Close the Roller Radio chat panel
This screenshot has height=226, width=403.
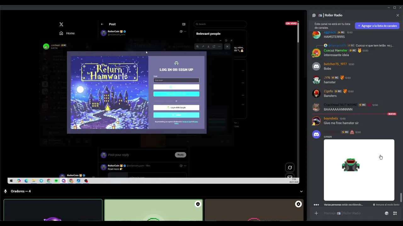[x=398, y=15]
